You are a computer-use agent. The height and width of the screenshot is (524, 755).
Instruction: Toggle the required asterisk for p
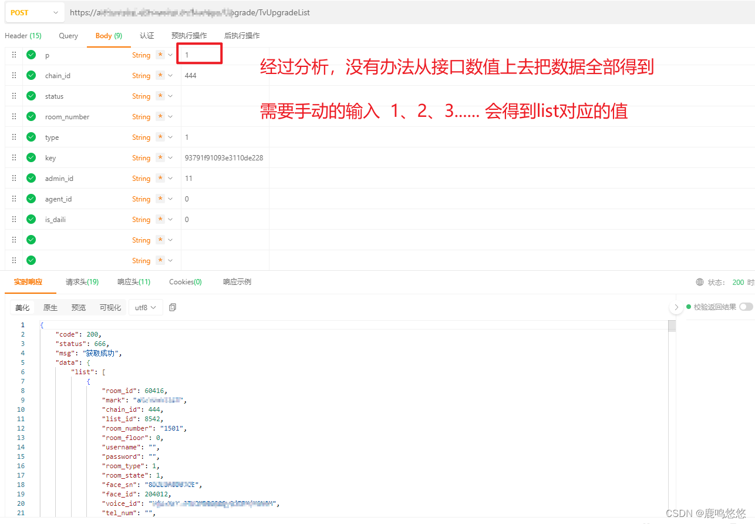(160, 55)
